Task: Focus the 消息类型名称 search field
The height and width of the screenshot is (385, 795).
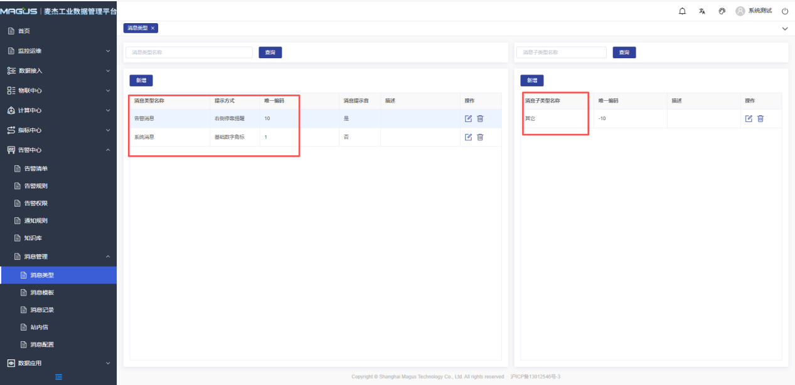Action: click(189, 53)
